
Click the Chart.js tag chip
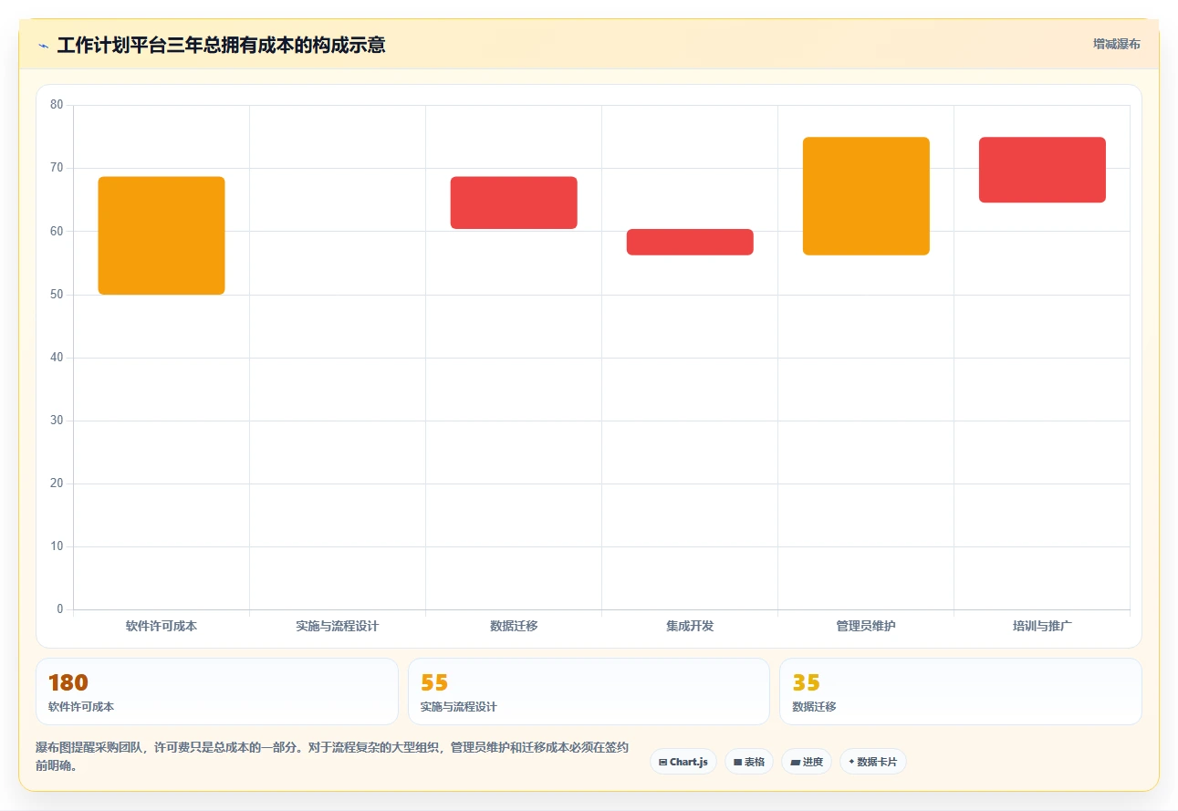point(683,762)
